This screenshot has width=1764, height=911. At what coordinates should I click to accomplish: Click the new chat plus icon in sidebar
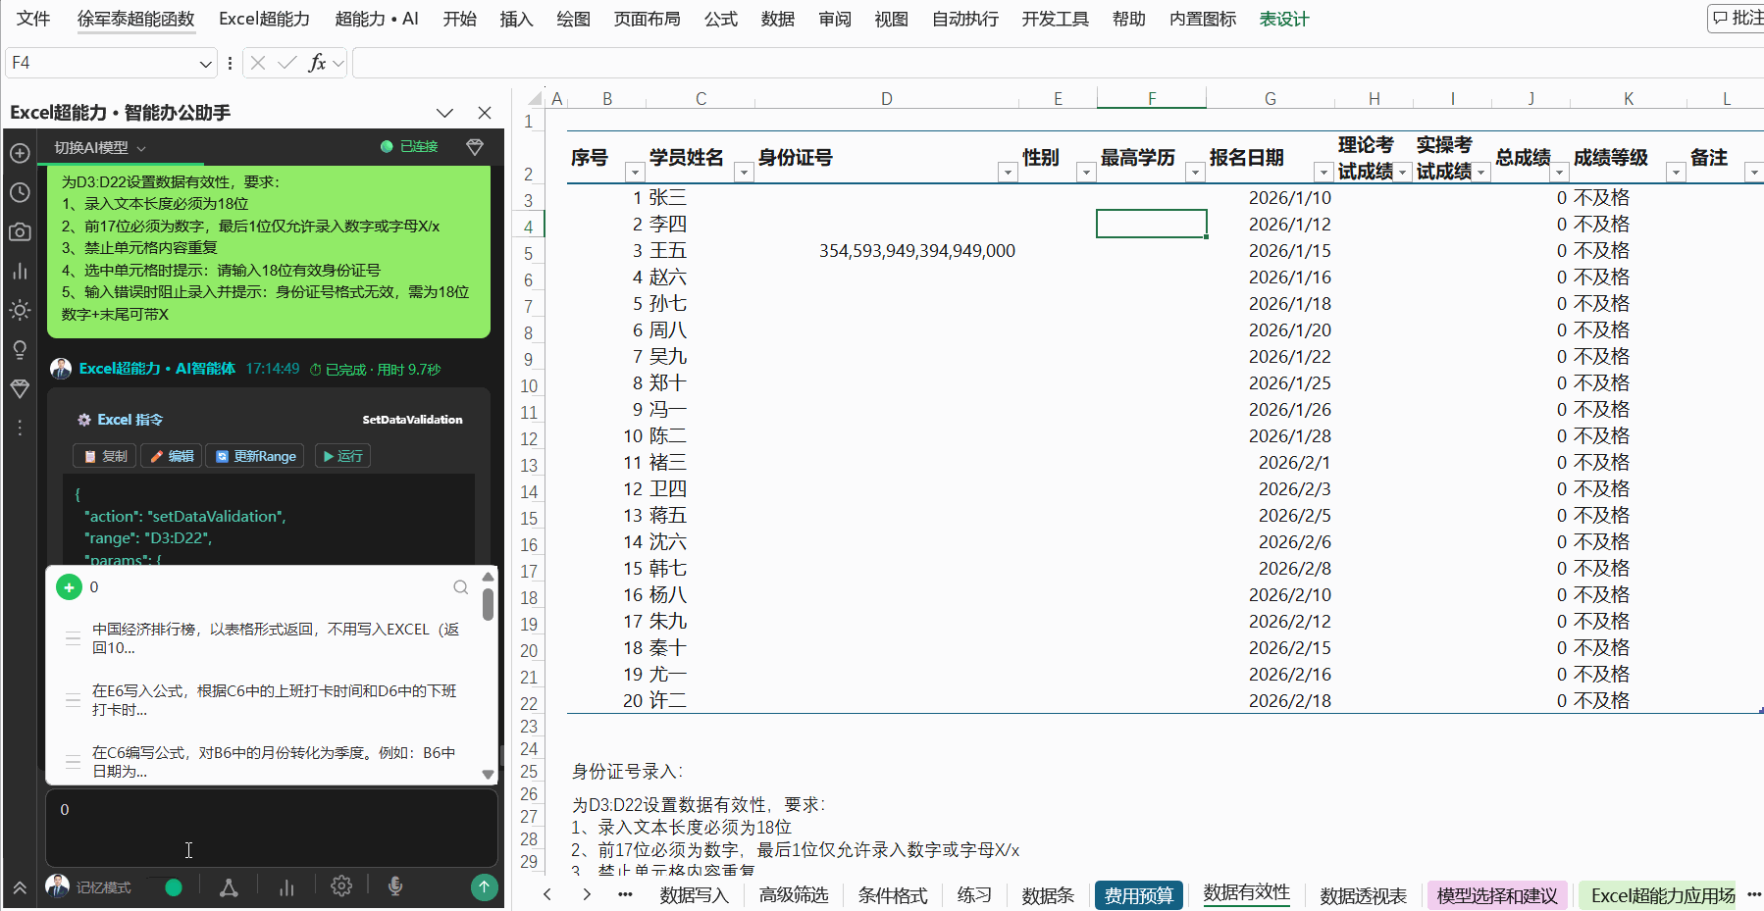tap(20, 153)
